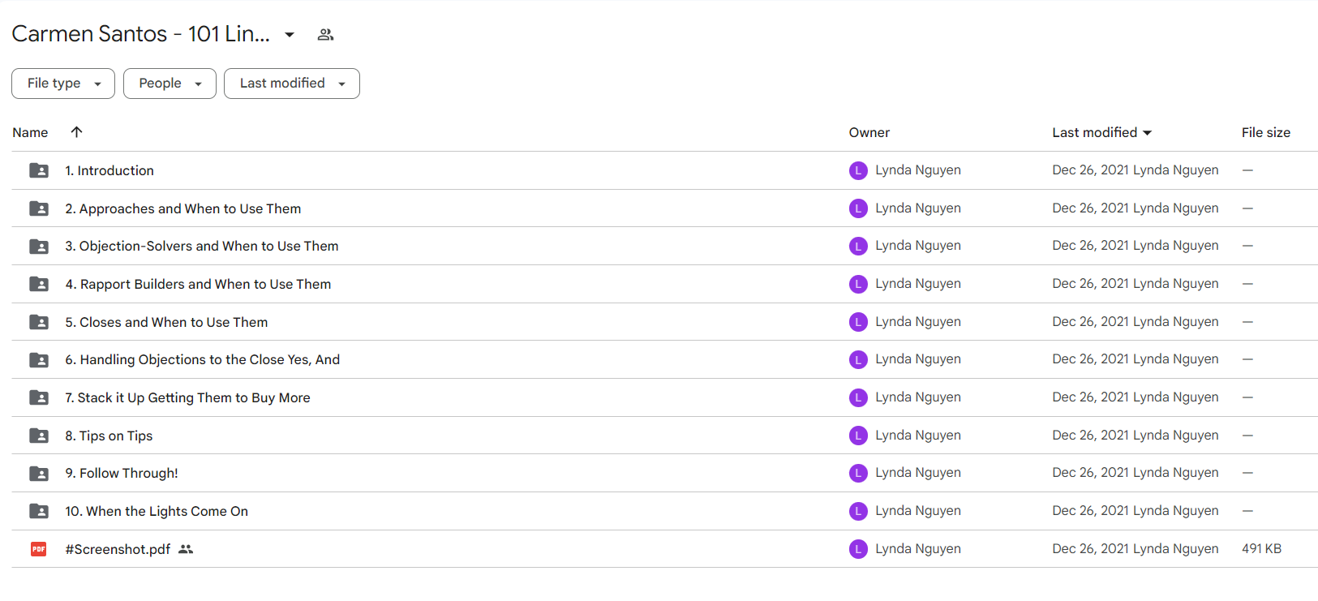Click owner name Lynda Nguyen in 5. Closes row
The width and height of the screenshot is (1318, 601).
(x=918, y=322)
